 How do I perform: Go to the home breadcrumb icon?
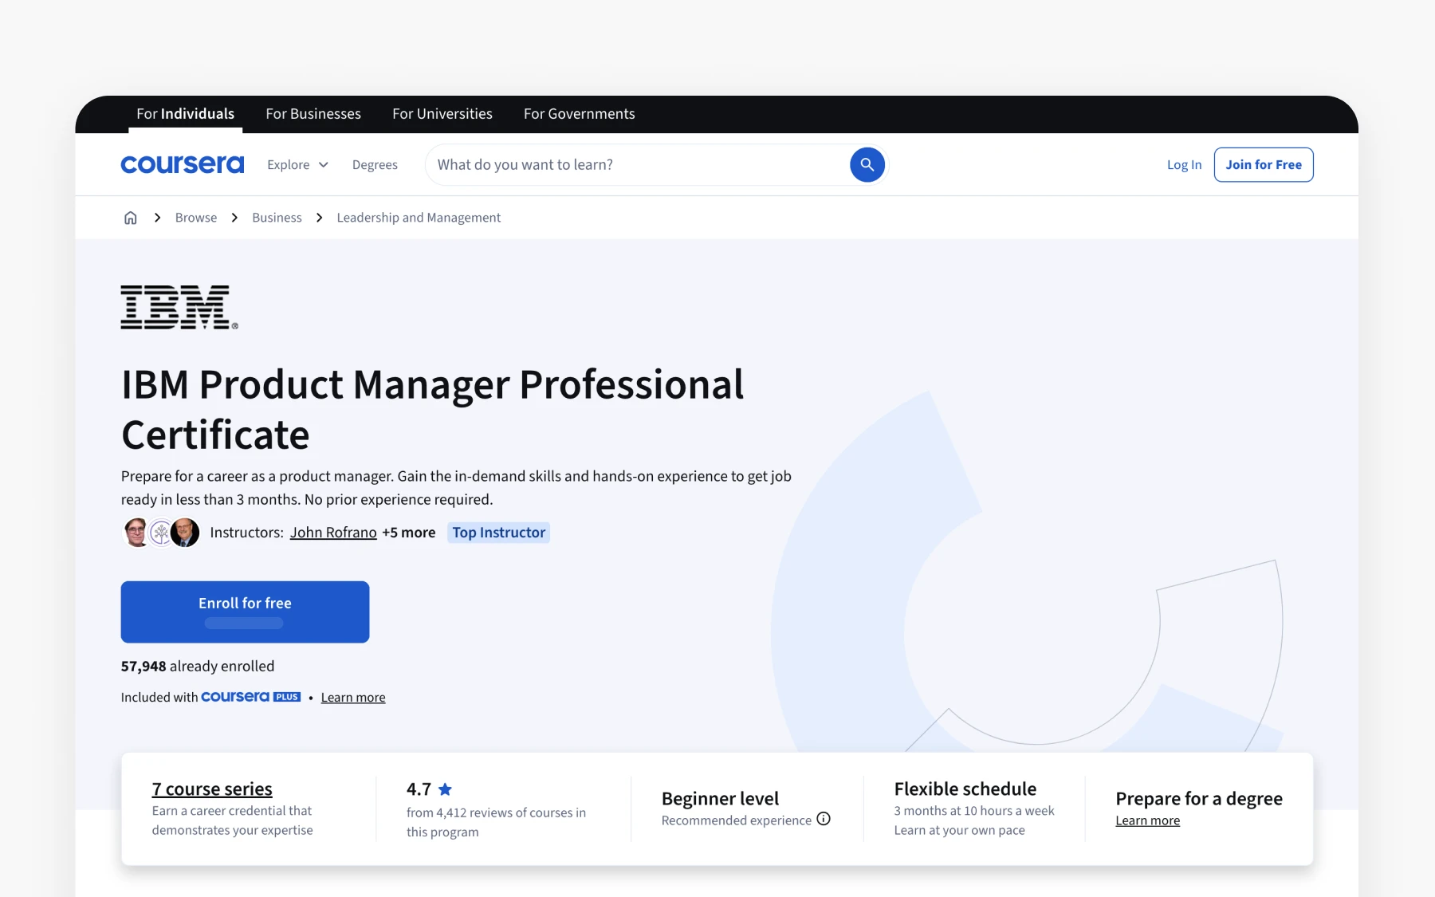[131, 218]
